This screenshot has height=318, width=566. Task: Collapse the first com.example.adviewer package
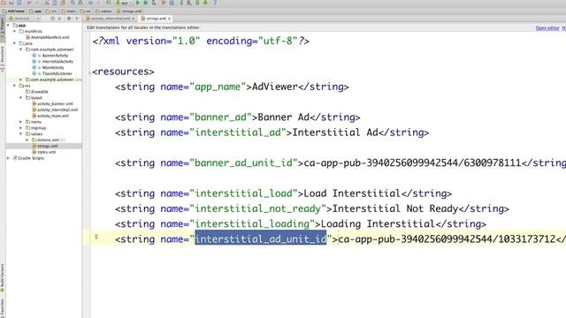(20, 49)
